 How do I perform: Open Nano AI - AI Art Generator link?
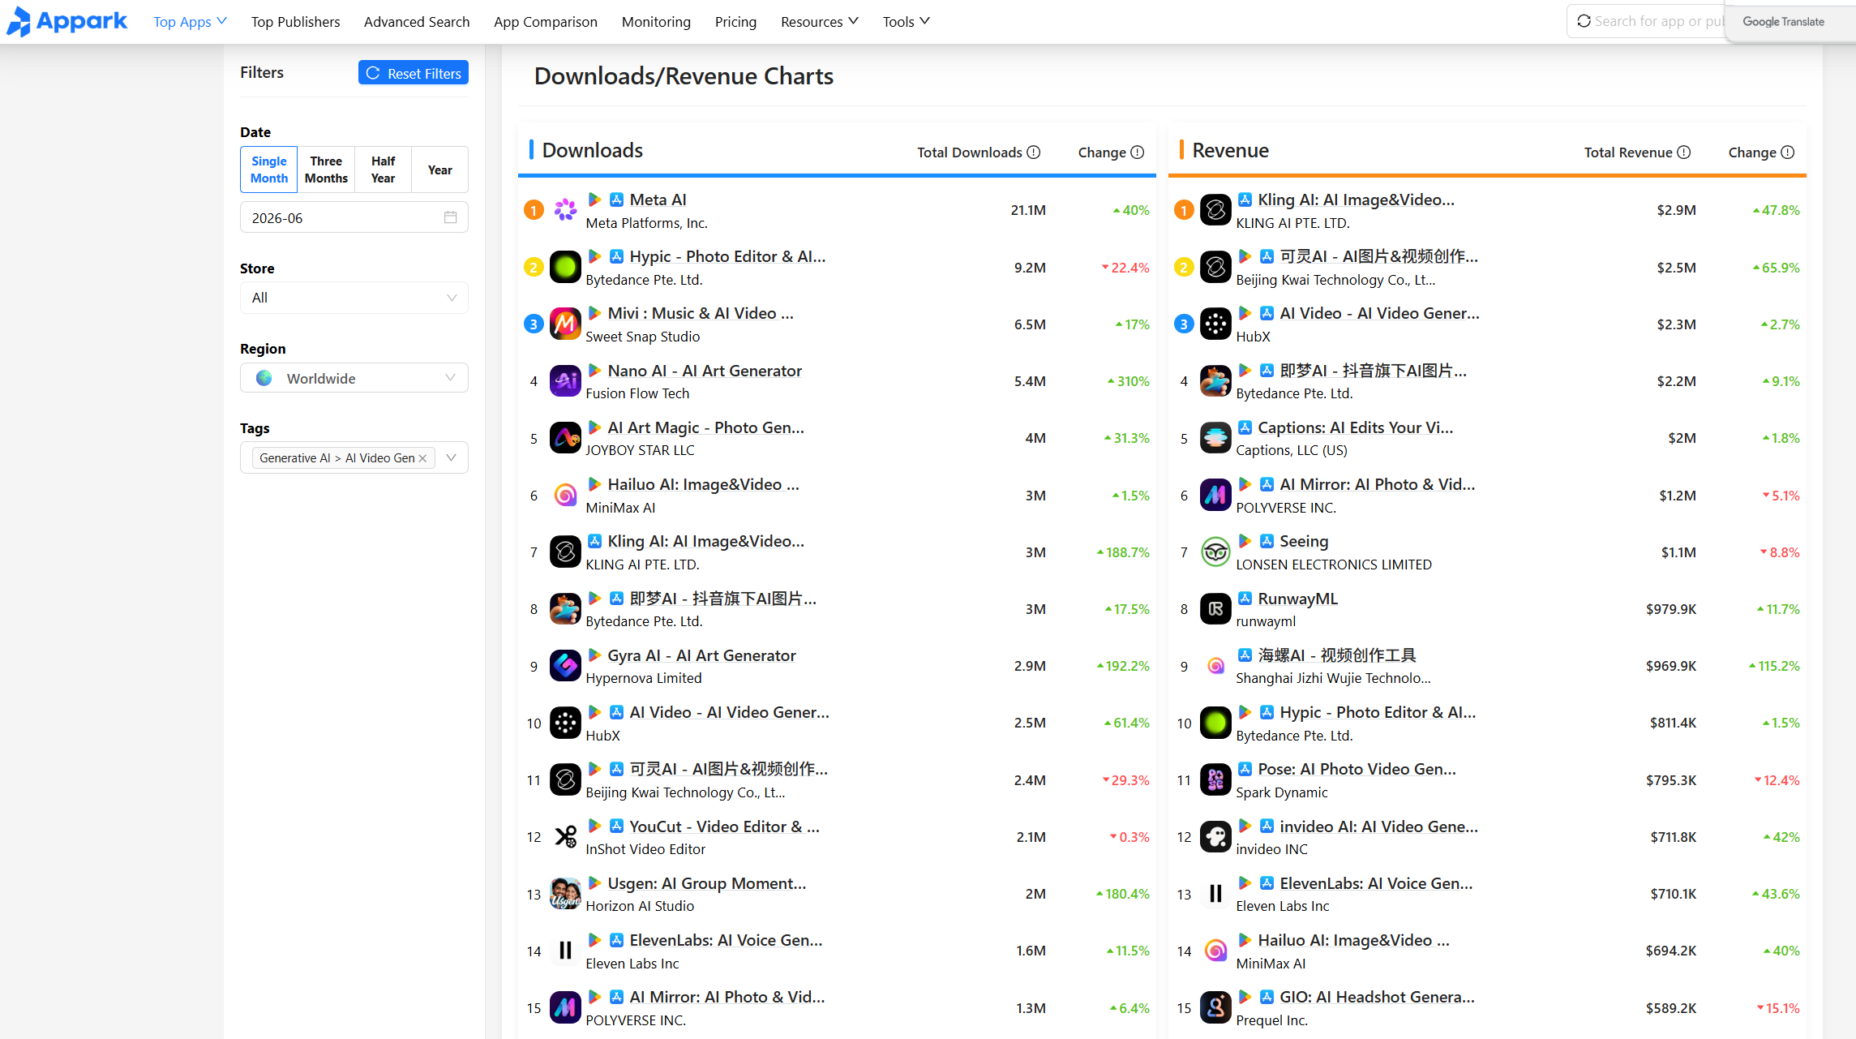click(705, 371)
